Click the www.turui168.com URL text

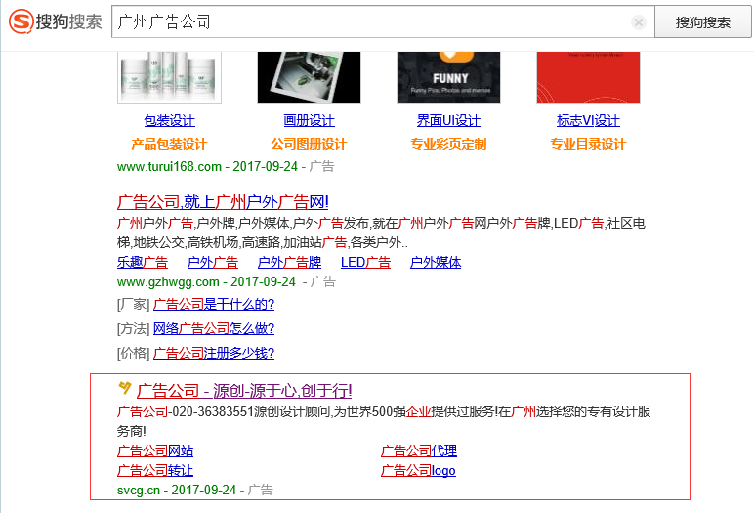click(x=169, y=166)
